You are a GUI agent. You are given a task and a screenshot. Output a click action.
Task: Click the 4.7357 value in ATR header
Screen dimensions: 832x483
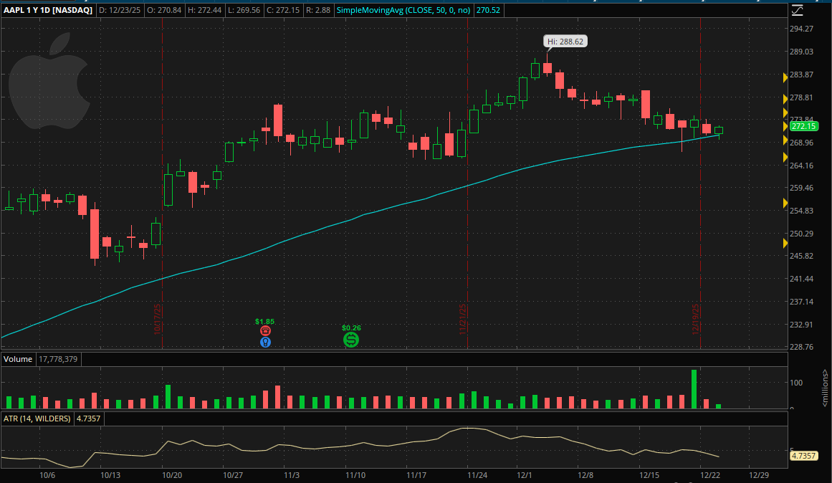[x=89, y=419]
